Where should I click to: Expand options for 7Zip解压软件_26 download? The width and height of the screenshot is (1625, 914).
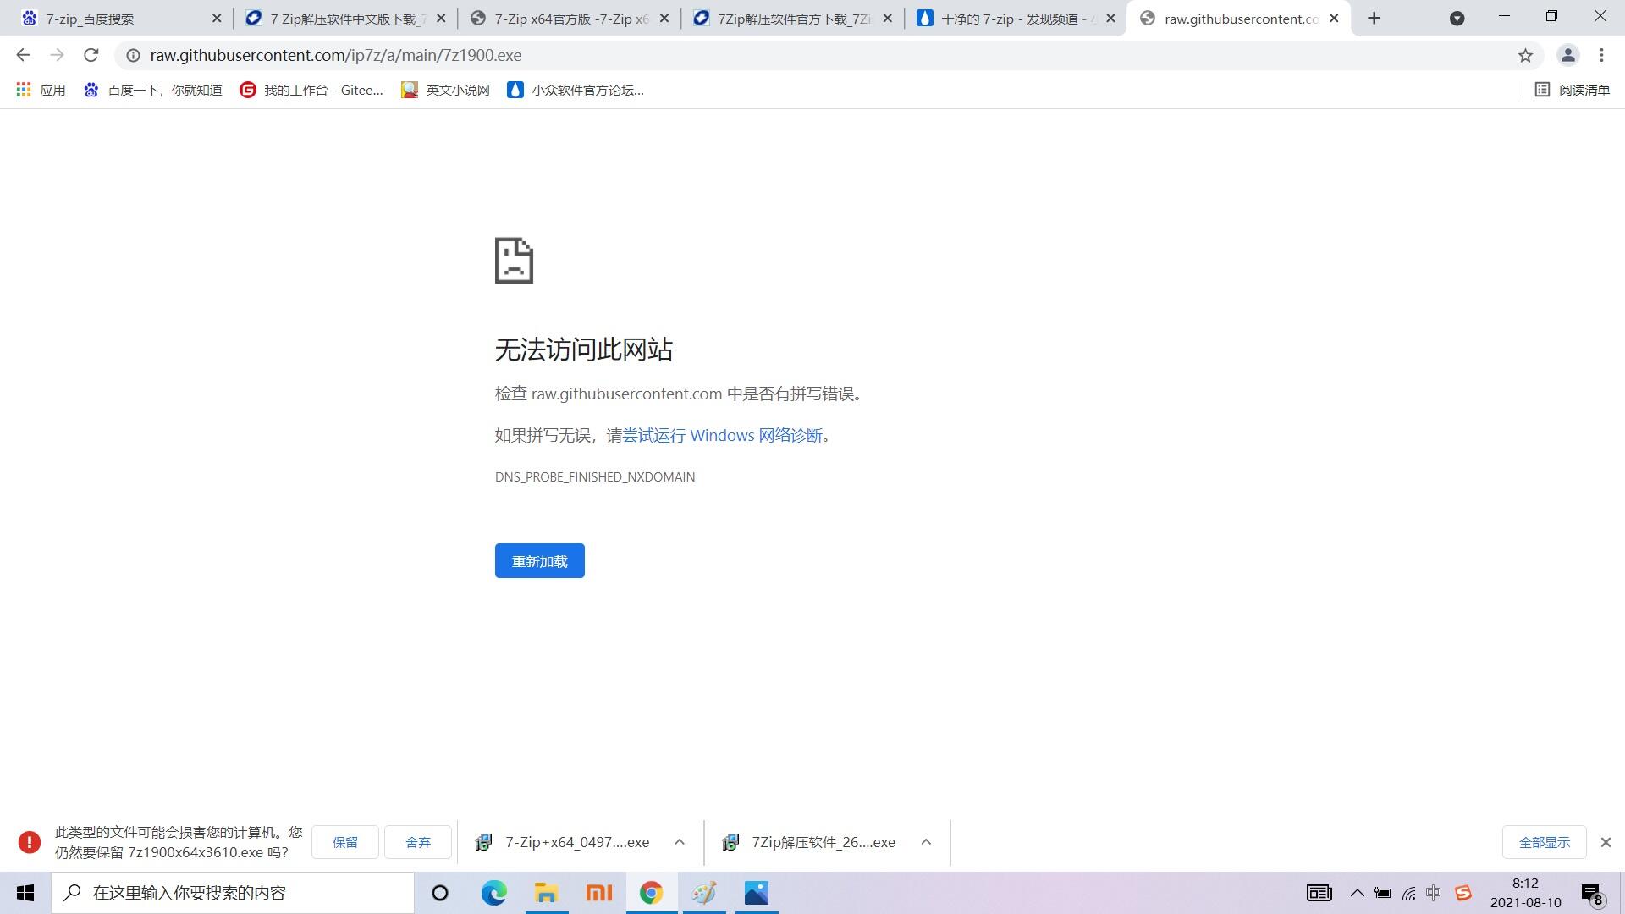point(926,842)
